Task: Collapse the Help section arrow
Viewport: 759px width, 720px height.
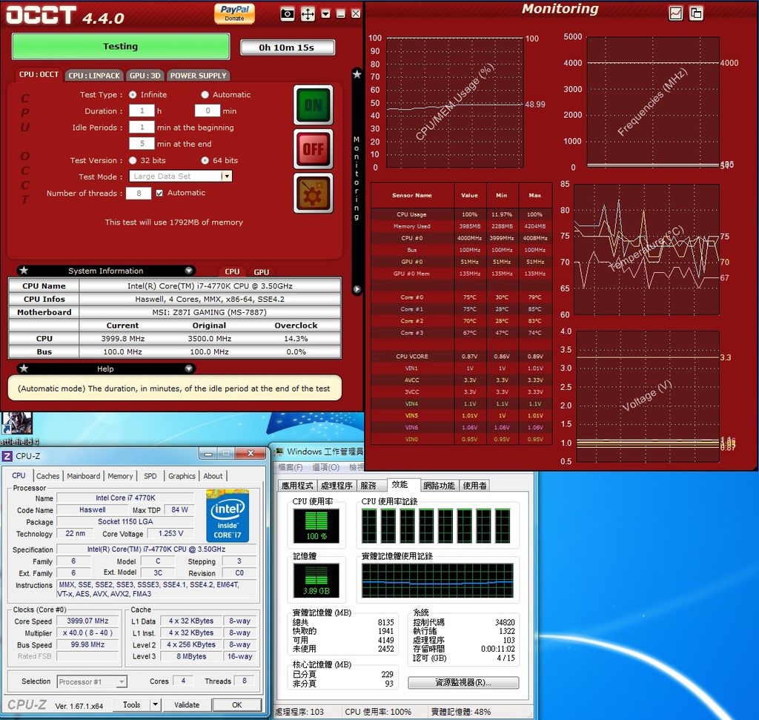Action: pyautogui.click(x=189, y=369)
